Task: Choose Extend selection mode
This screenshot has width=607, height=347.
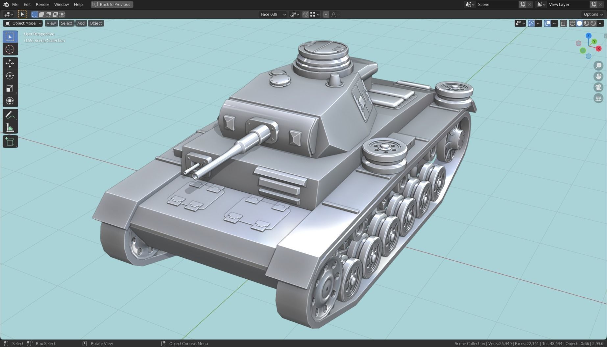Action: coord(41,14)
